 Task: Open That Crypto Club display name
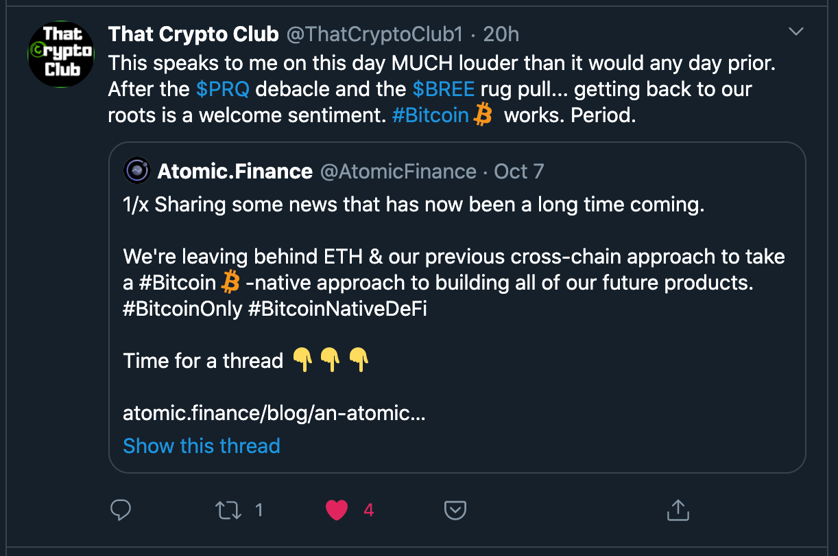pos(193,34)
